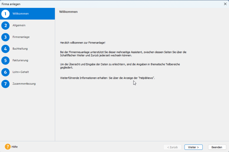The image size is (229, 152).
Task: Open the Allgemein step
Action: pos(19,25)
